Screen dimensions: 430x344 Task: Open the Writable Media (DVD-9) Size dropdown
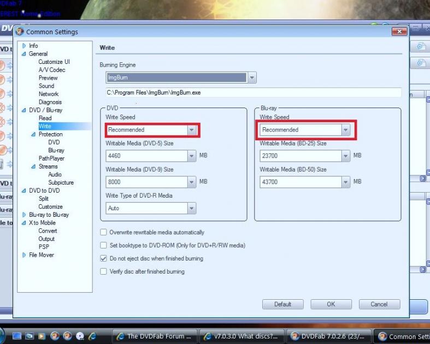pyautogui.click(x=192, y=182)
